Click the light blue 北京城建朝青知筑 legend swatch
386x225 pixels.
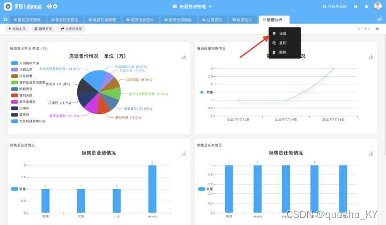pos(14,121)
